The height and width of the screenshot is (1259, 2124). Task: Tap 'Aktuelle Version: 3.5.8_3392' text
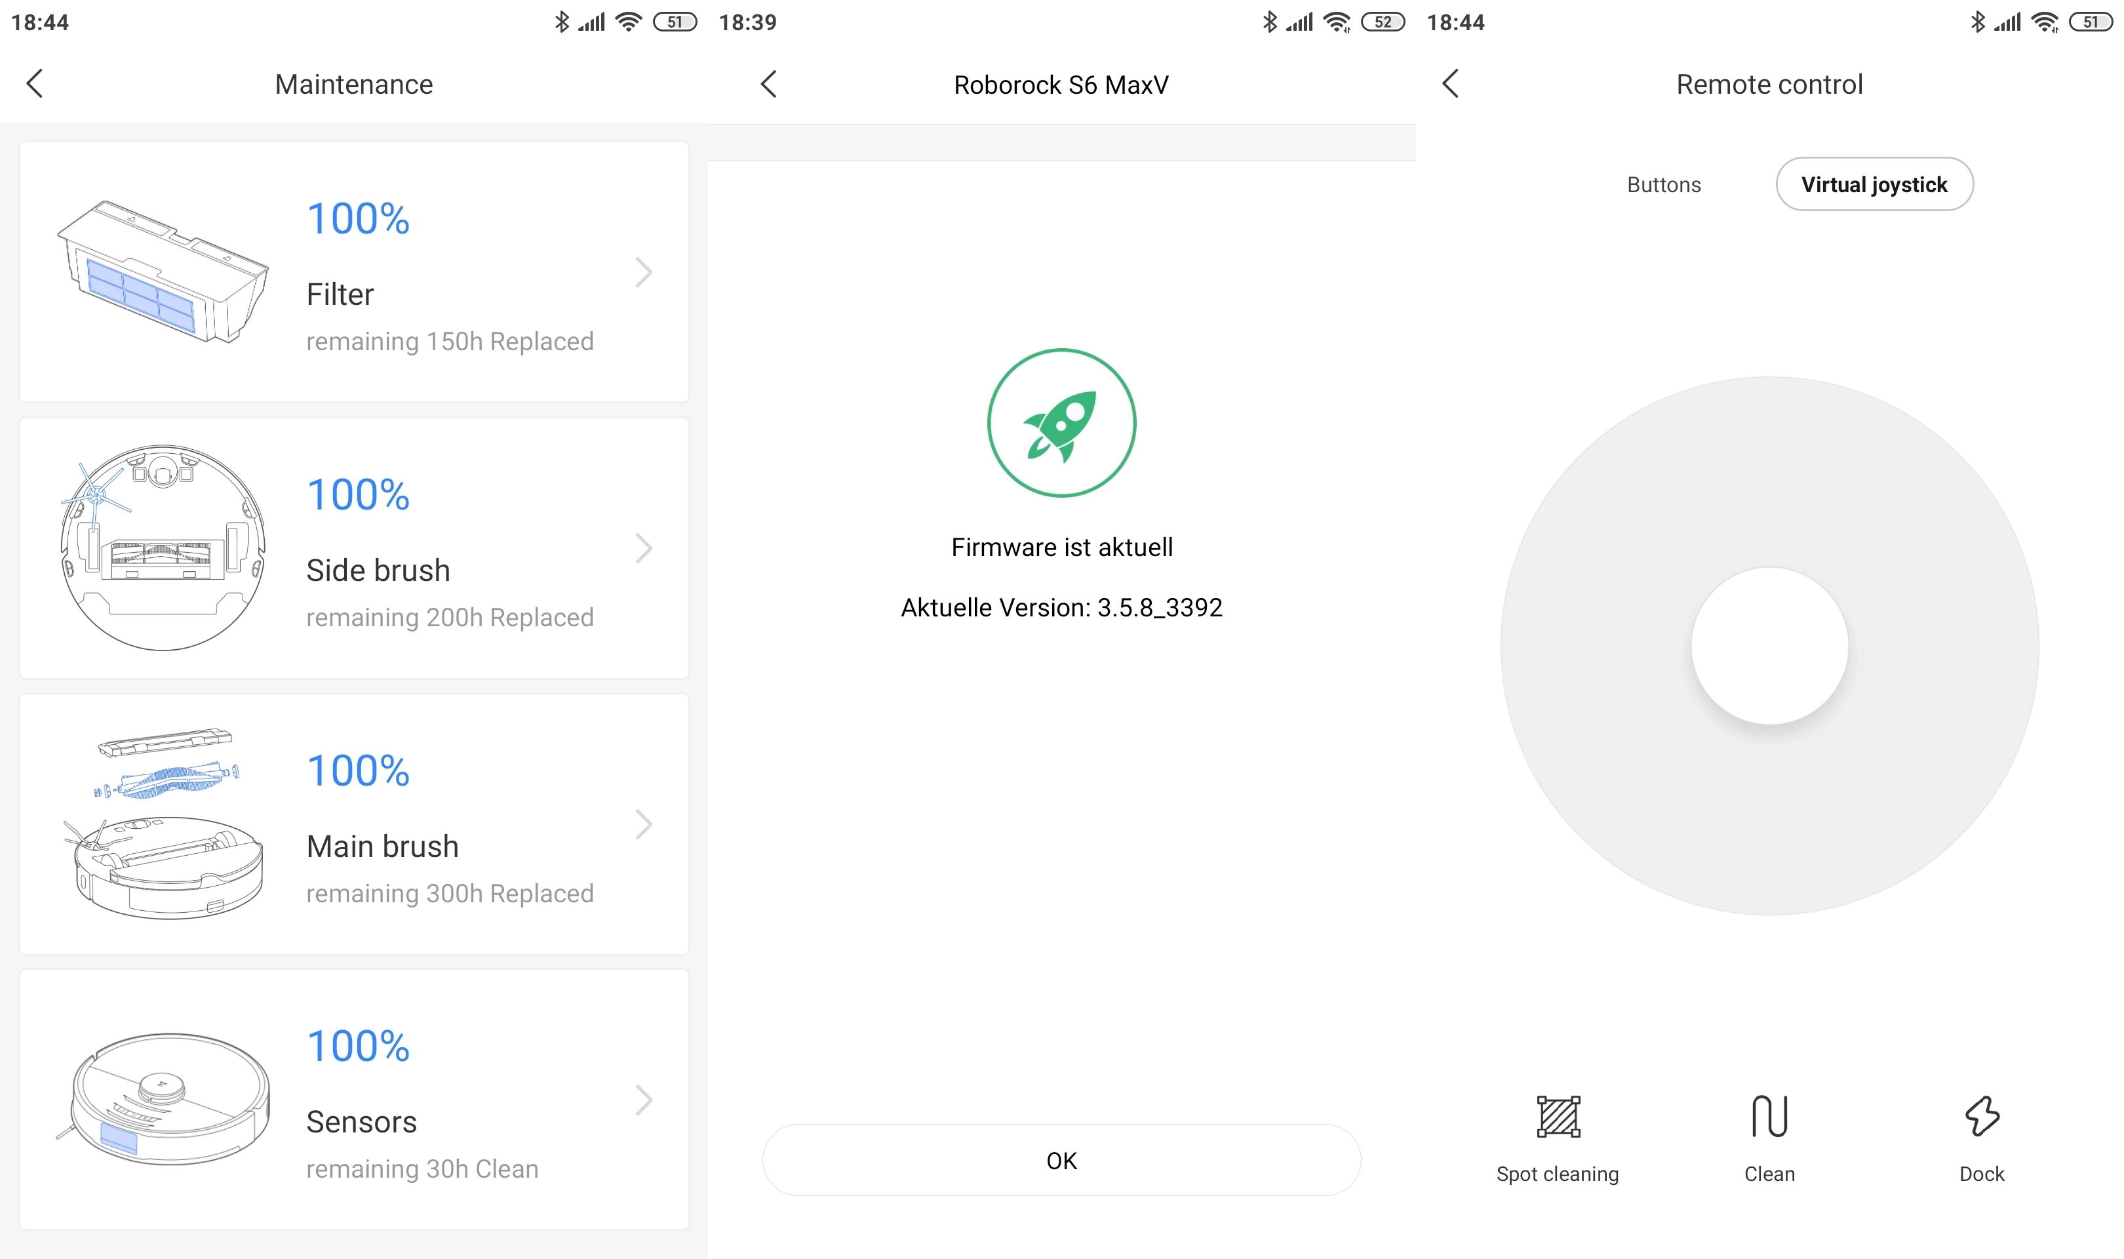pos(1061,607)
